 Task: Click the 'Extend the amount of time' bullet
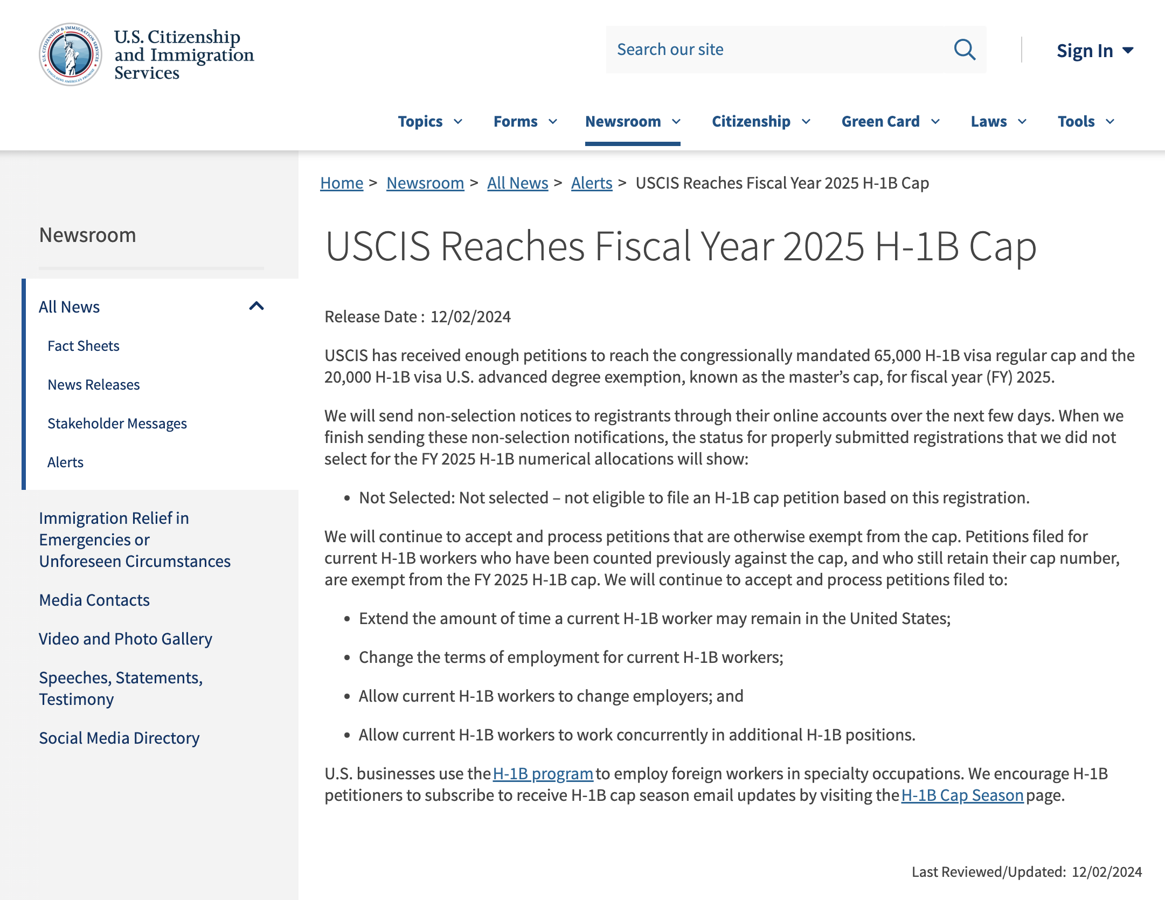click(x=655, y=619)
